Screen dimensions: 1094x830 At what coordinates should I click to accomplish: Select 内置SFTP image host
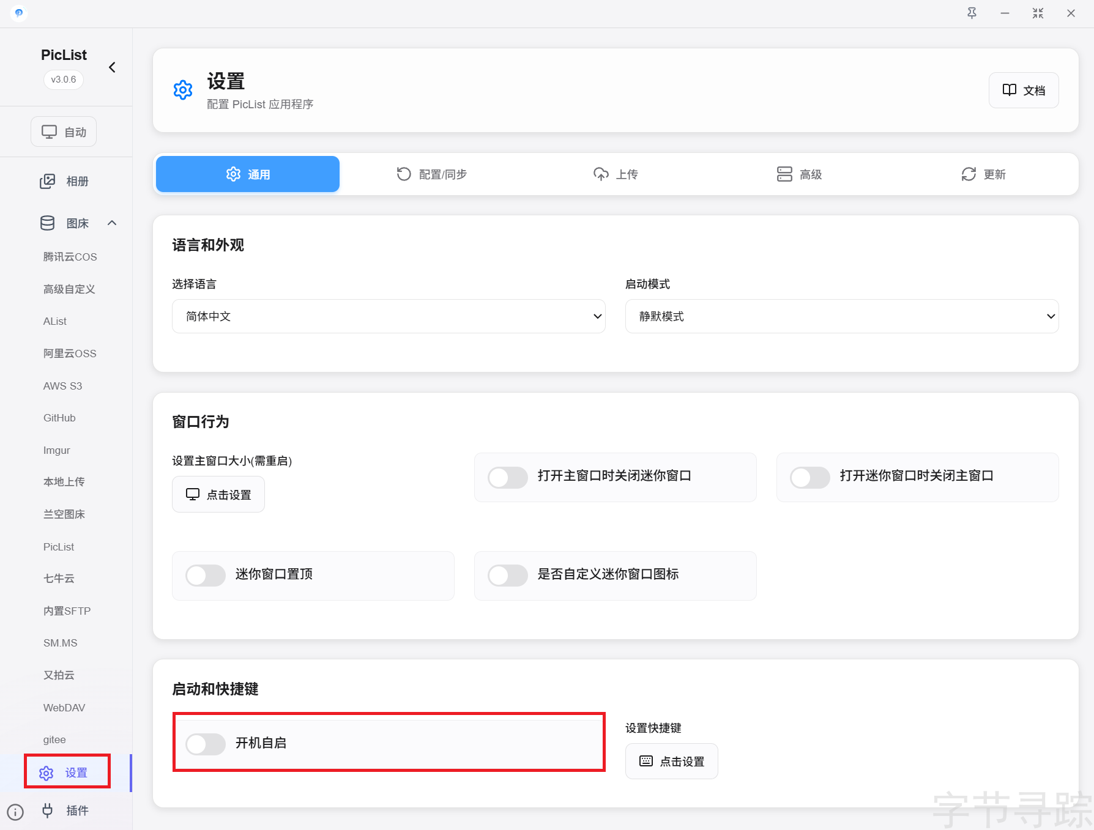point(67,611)
